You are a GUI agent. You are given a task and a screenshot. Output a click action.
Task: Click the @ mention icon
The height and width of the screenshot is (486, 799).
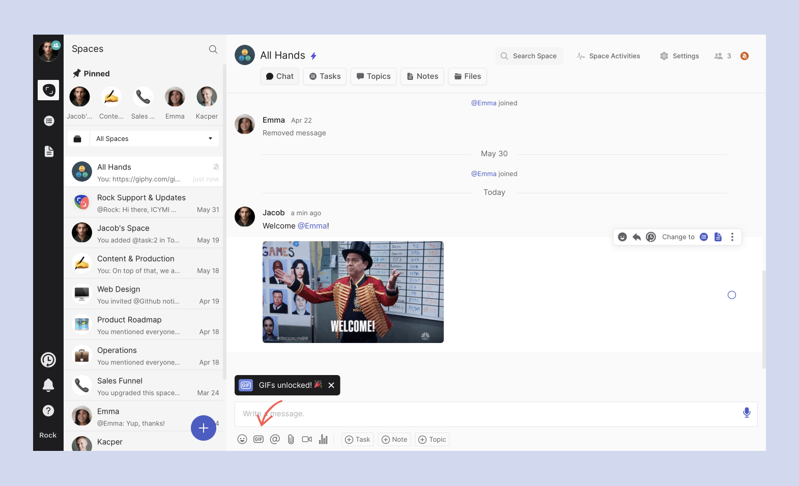tap(275, 439)
